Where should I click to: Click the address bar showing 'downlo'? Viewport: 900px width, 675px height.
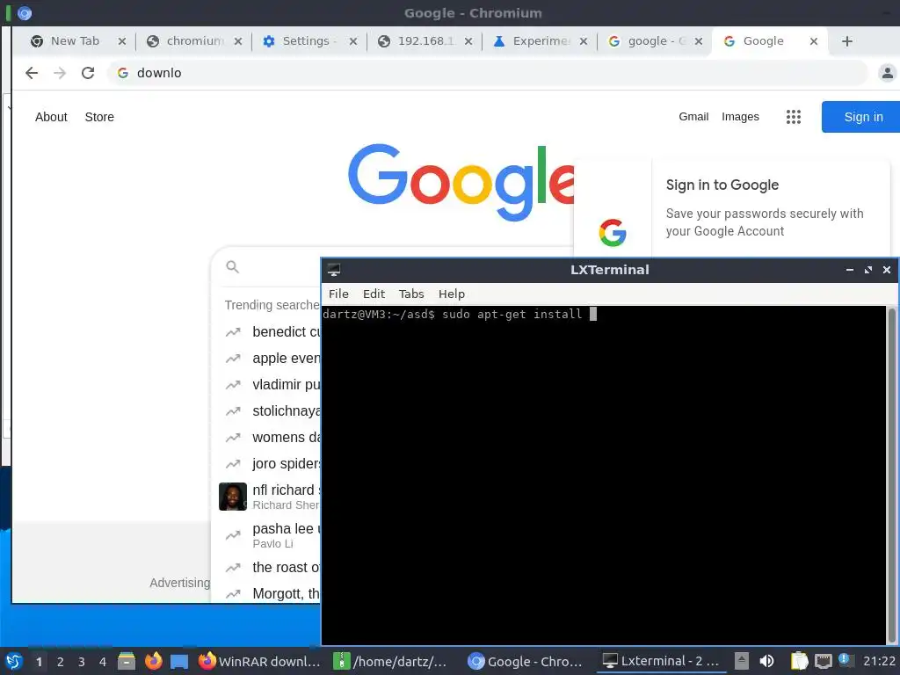pyautogui.click(x=487, y=73)
